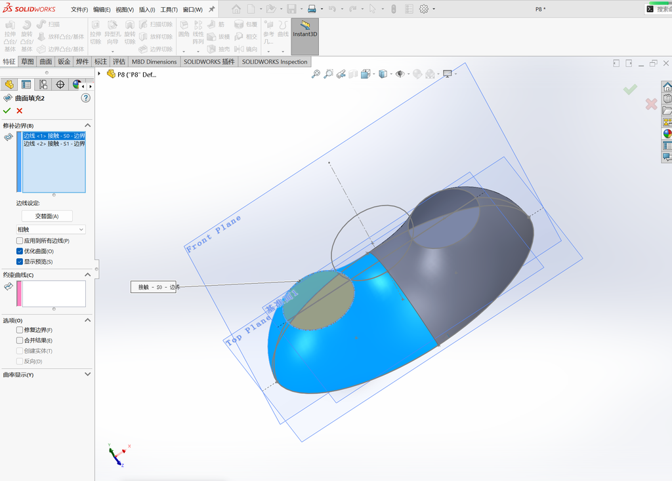Viewport: 672px width, 481px height.
Task: Uncheck 显示预览(S) checkbox
Action: point(20,261)
